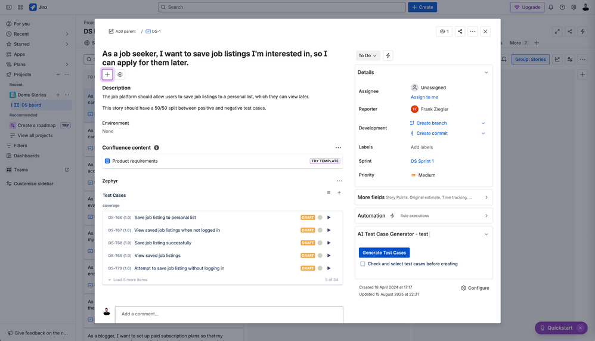Close the issue dialog
This screenshot has width=595, height=341.
(485, 32)
